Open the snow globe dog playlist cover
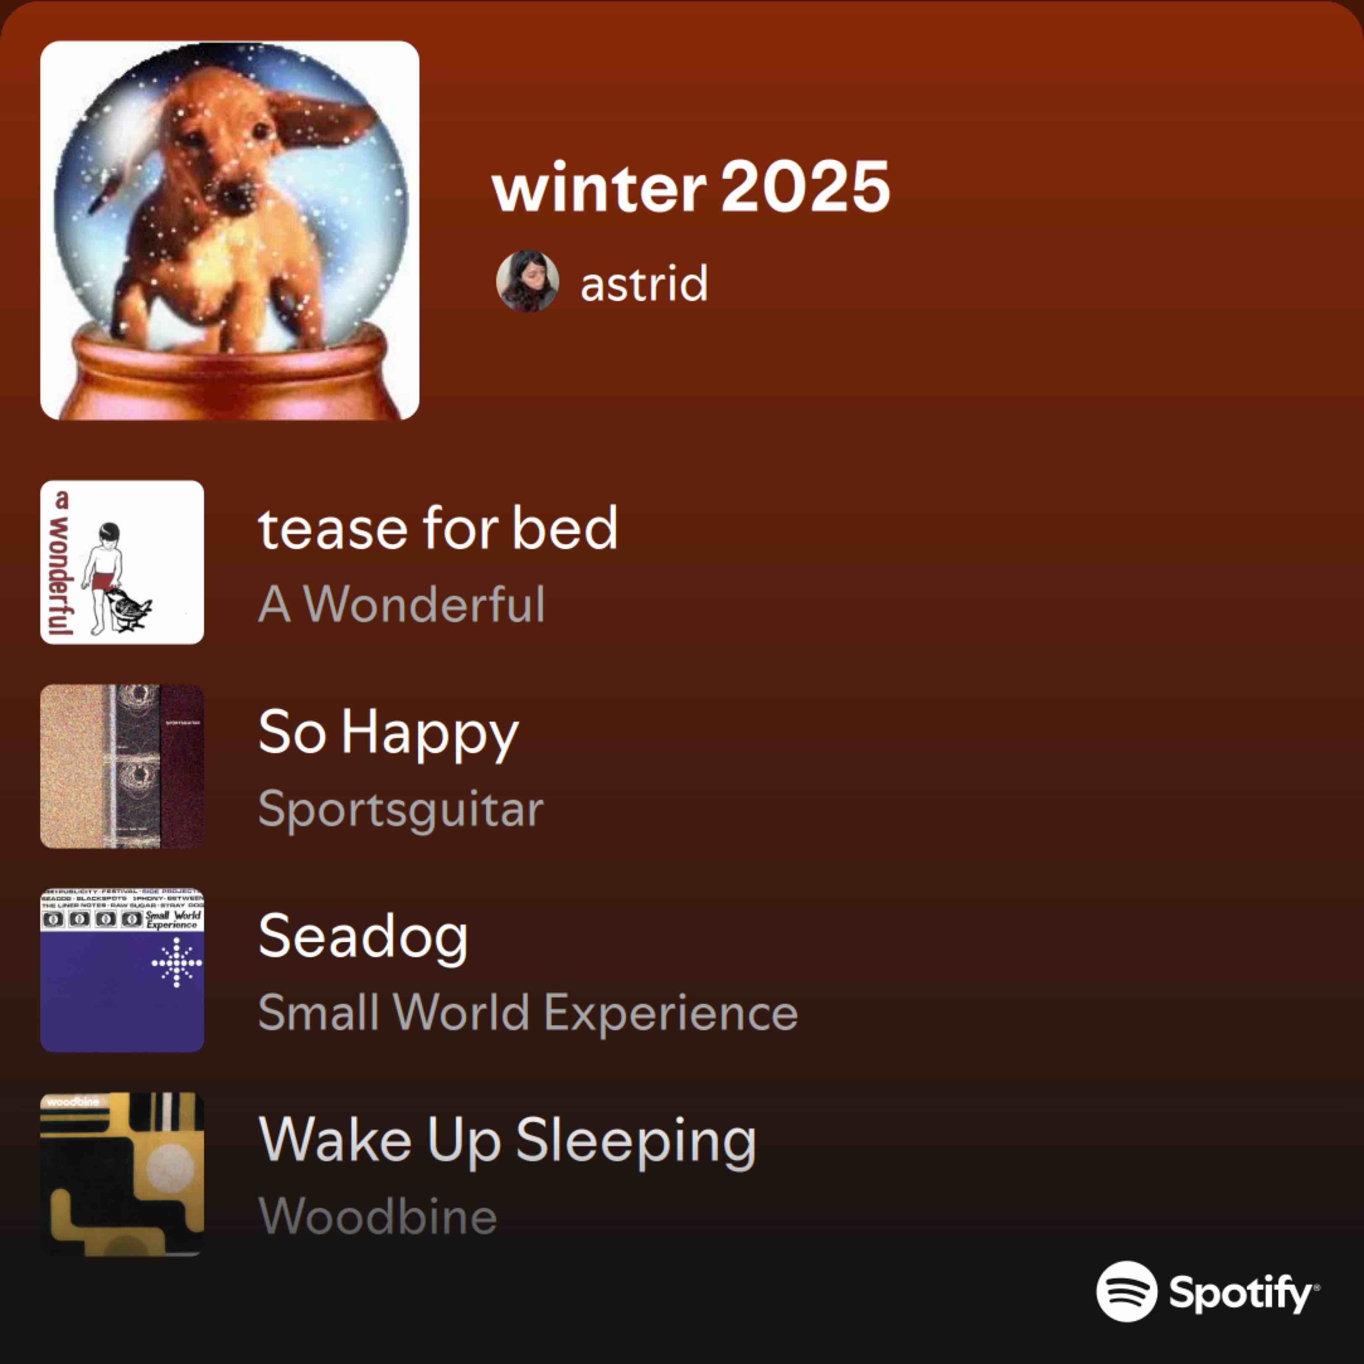This screenshot has height=1364, width=1364. pyautogui.click(x=230, y=230)
